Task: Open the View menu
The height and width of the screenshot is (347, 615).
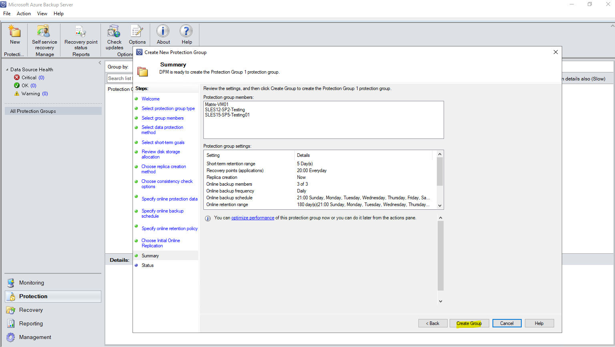Action: [42, 14]
